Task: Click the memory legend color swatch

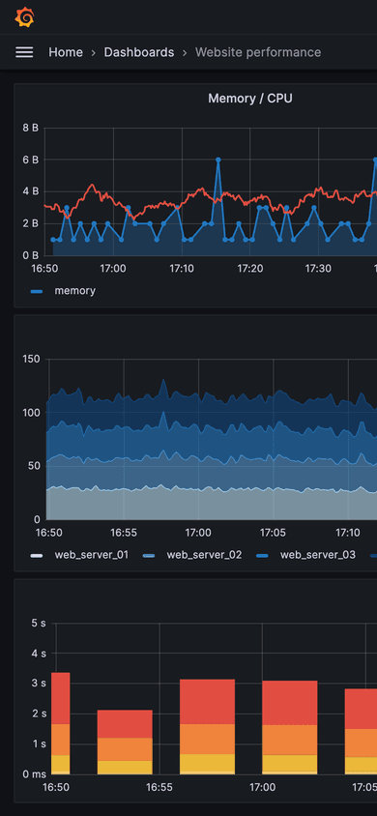Action: (37, 291)
